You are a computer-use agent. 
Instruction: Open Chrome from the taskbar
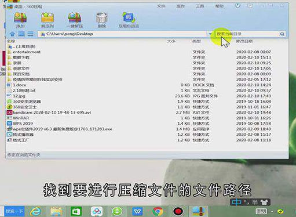coord(158,211)
